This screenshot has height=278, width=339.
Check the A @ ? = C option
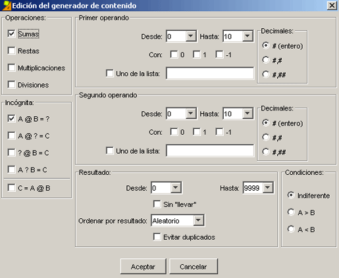click(11, 135)
